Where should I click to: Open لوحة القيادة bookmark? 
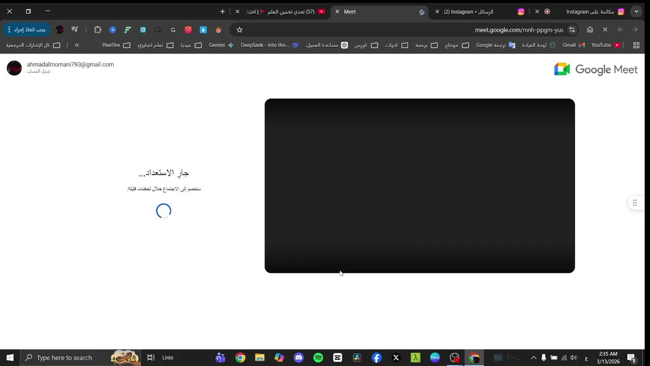[x=539, y=45]
